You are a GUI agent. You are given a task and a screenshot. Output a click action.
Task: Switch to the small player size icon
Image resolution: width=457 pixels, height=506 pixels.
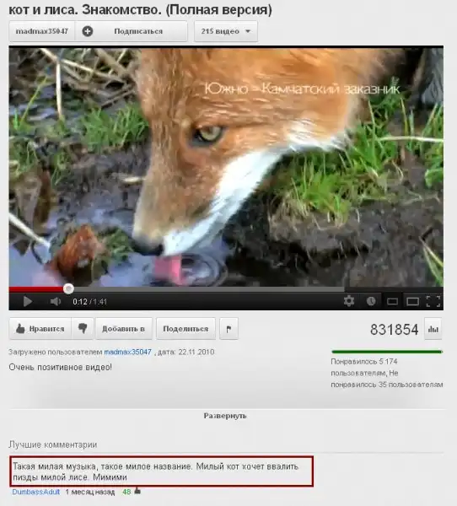pyautogui.click(x=392, y=301)
